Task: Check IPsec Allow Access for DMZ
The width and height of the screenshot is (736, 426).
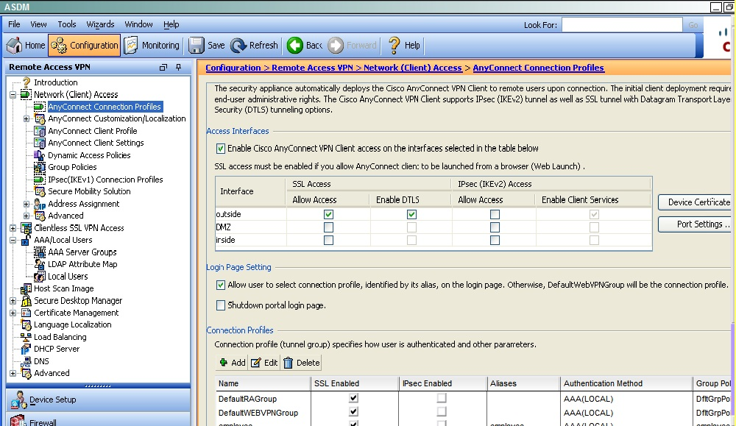Action: tap(495, 227)
